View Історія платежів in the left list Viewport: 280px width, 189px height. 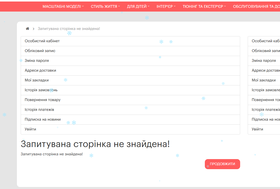pos(130,110)
